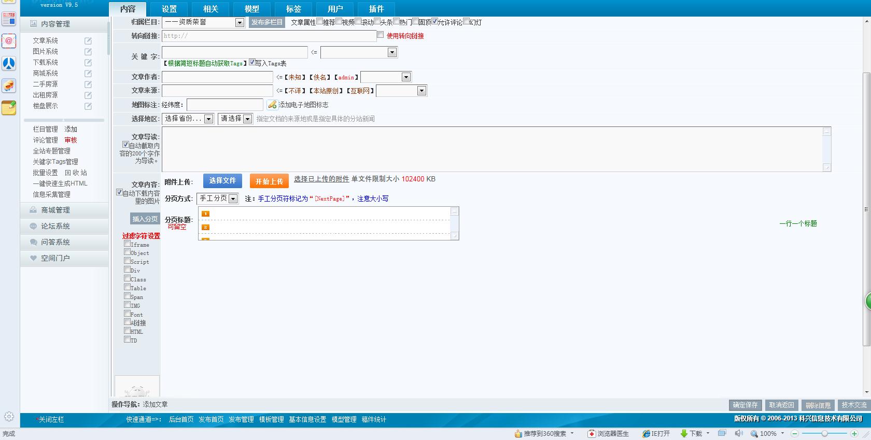Click the main page vertical scrollbar
The width and height of the screenshot is (871, 440).
(x=866, y=210)
